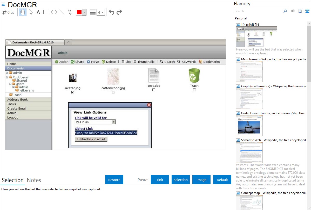This screenshot has width=311, height=210.
Task: Open the Address Book section
Action: pos(28,99)
